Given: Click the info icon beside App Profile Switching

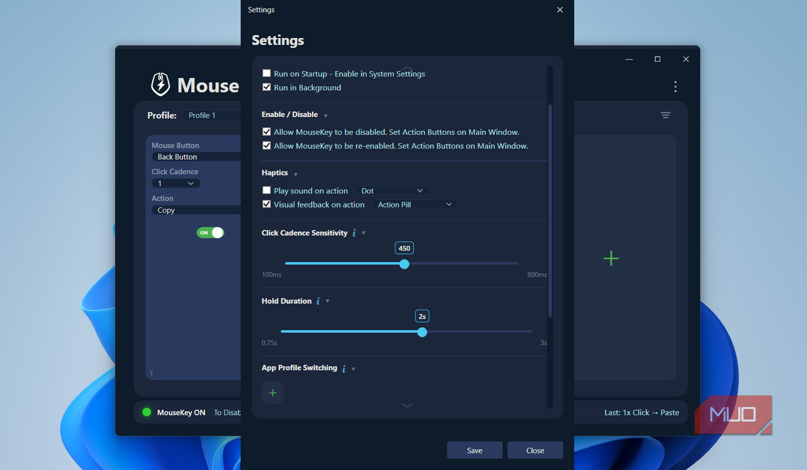Looking at the screenshot, I should click(x=344, y=369).
